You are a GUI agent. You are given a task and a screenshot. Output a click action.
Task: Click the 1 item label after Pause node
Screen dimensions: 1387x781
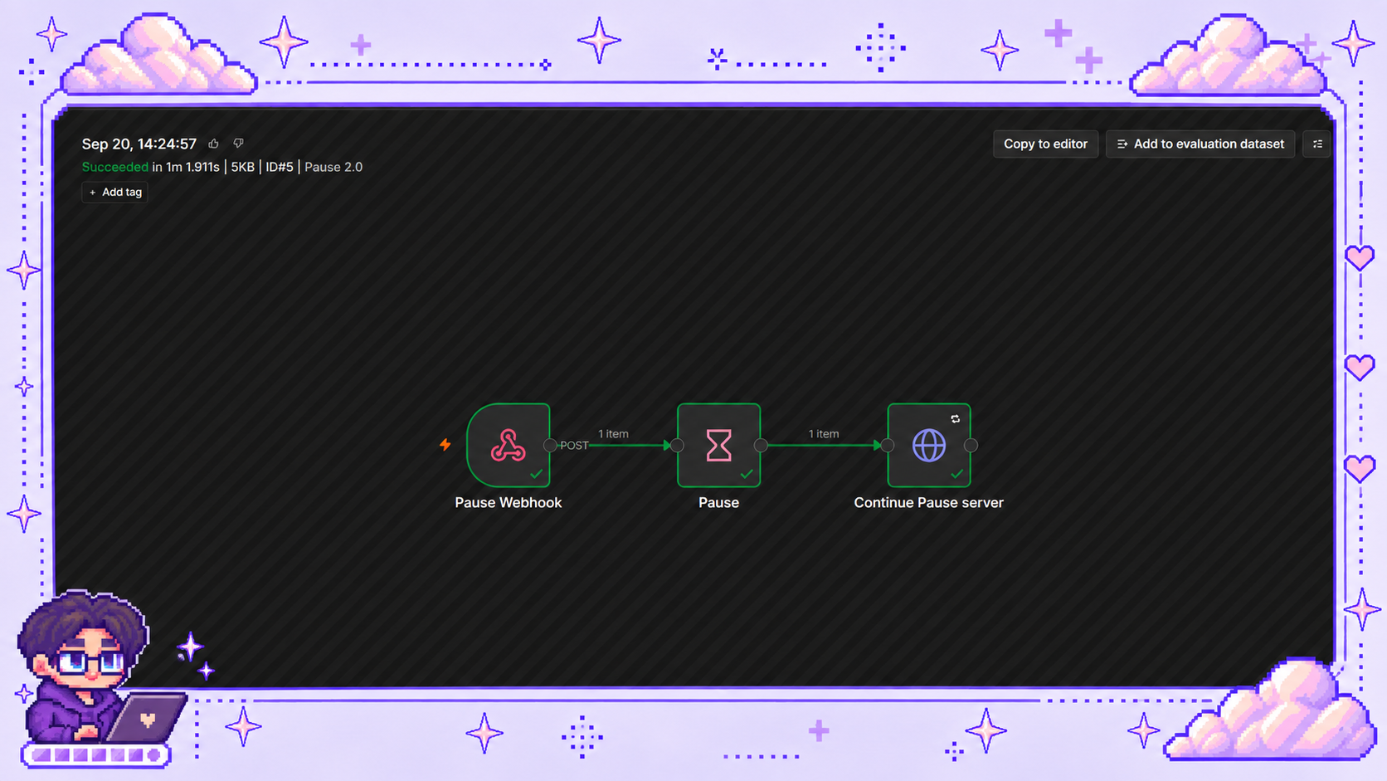click(x=824, y=434)
